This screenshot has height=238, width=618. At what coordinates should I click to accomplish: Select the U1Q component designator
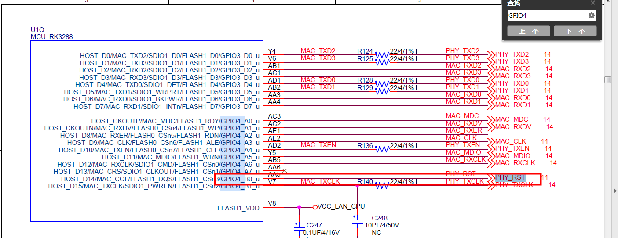[x=37, y=30]
